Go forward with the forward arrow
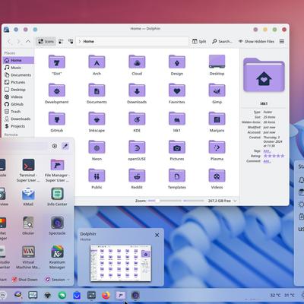This screenshot has height=304, width=304. tap(19, 41)
